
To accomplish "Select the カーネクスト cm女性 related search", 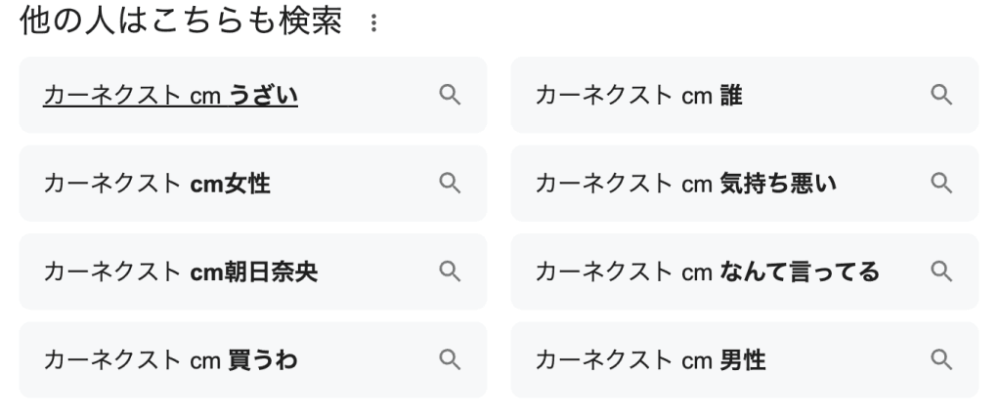I will [156, 183].
